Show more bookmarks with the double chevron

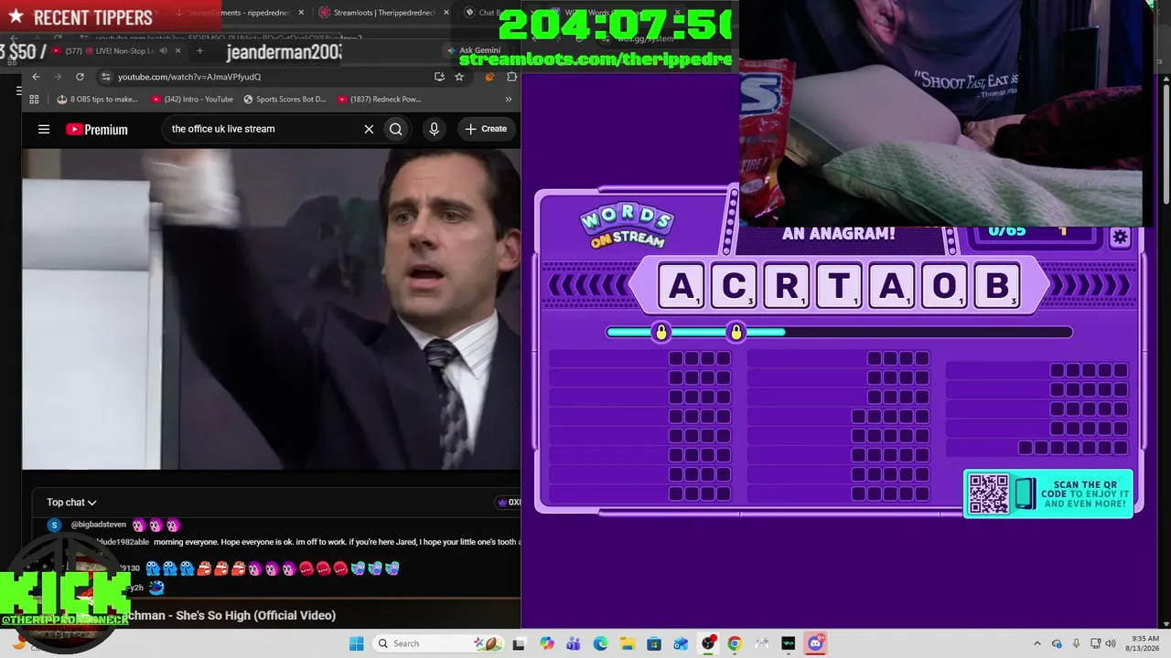coord(509,99)
